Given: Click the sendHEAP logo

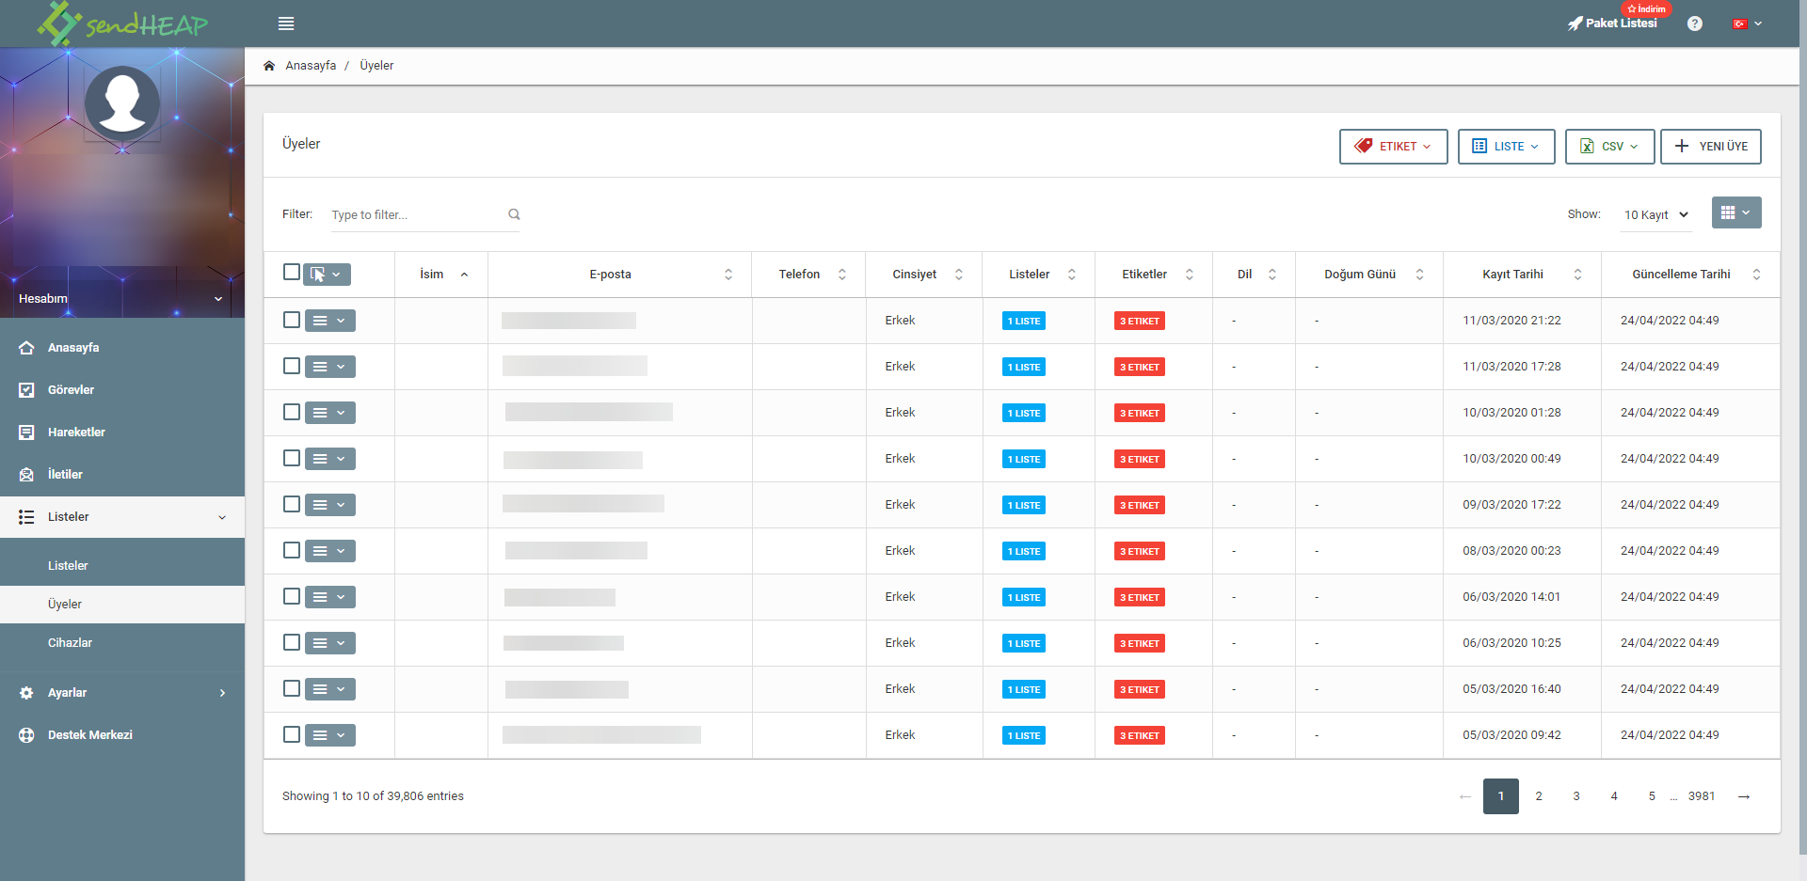Looking at the screenshot, I should point(122,24).
